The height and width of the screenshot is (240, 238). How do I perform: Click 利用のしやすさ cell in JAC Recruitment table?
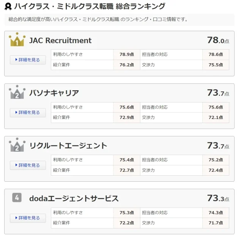68,54
